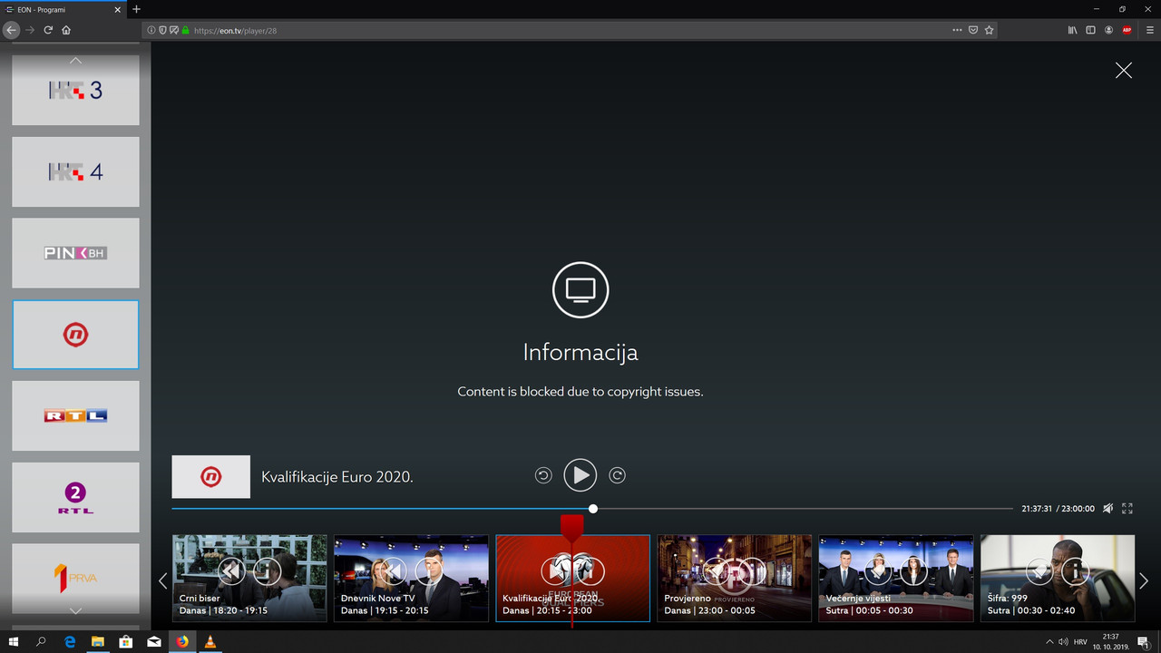
Task: Switch to the RTL 2 channel
Action: point(75,497)
